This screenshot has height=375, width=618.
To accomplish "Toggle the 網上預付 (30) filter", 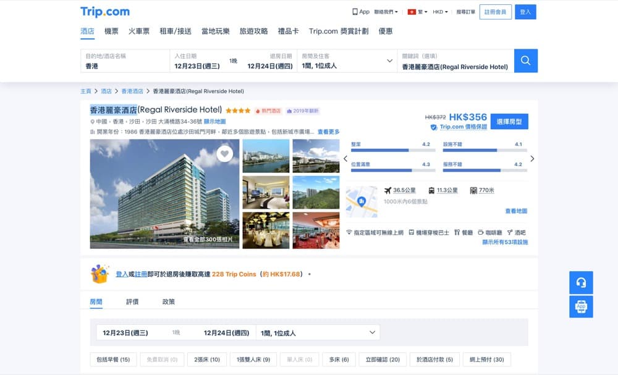I will pos(487,360).
